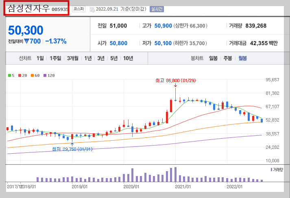
Task: Click the 삼성전자우 stock name
Action: (28, 9)
